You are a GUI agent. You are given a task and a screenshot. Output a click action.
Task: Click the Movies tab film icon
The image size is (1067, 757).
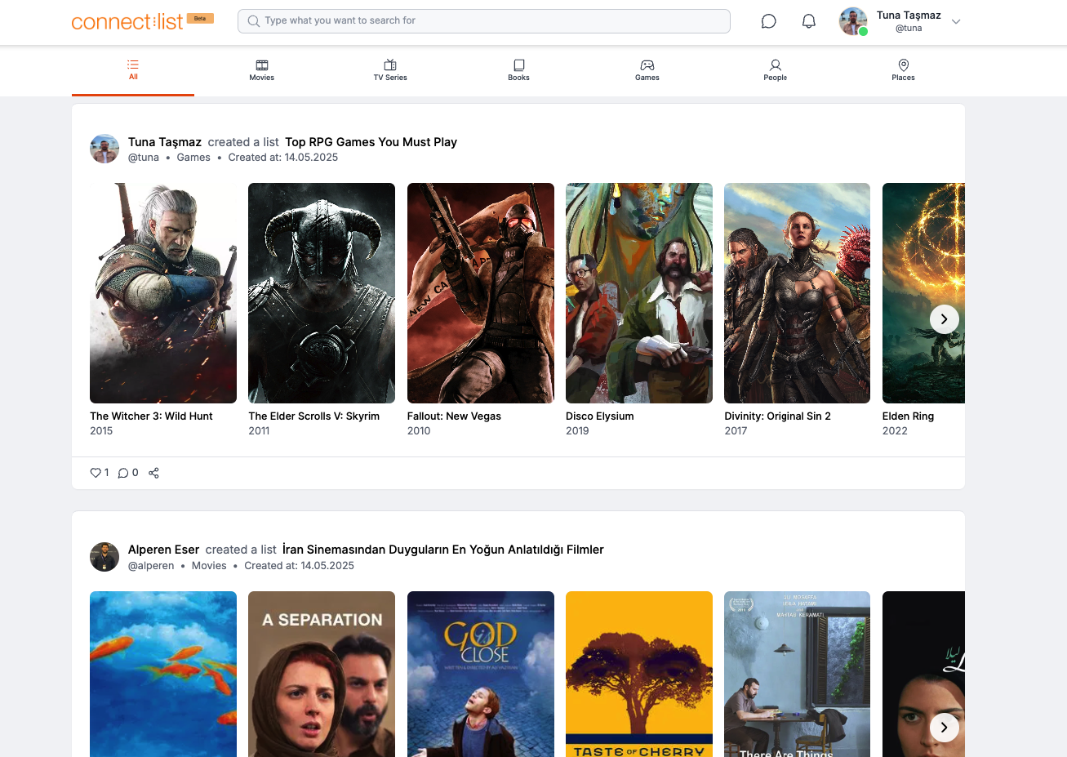pyautogui.click(x=262, y=65)
